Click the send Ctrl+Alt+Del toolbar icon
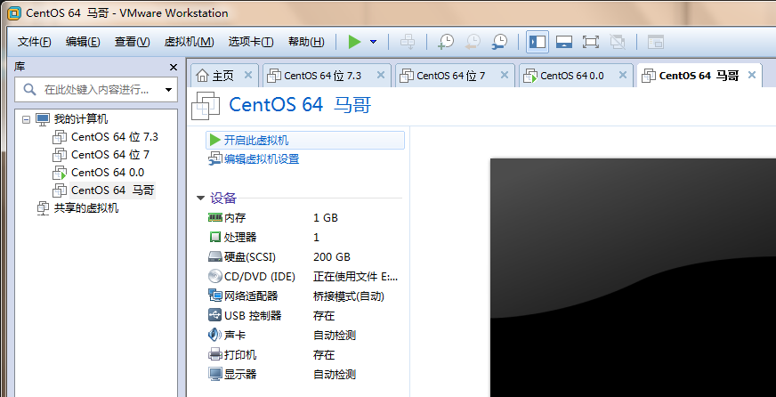The image size is (776, 397). click(x=408, y=42)
